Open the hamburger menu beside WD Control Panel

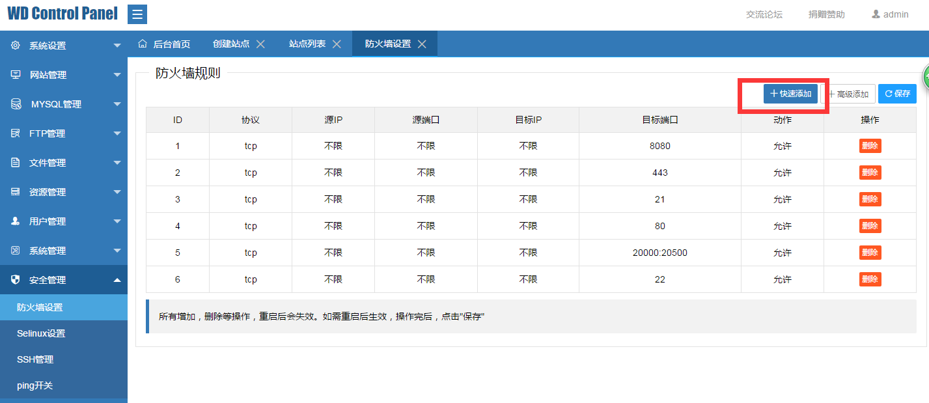click(137, 14)
